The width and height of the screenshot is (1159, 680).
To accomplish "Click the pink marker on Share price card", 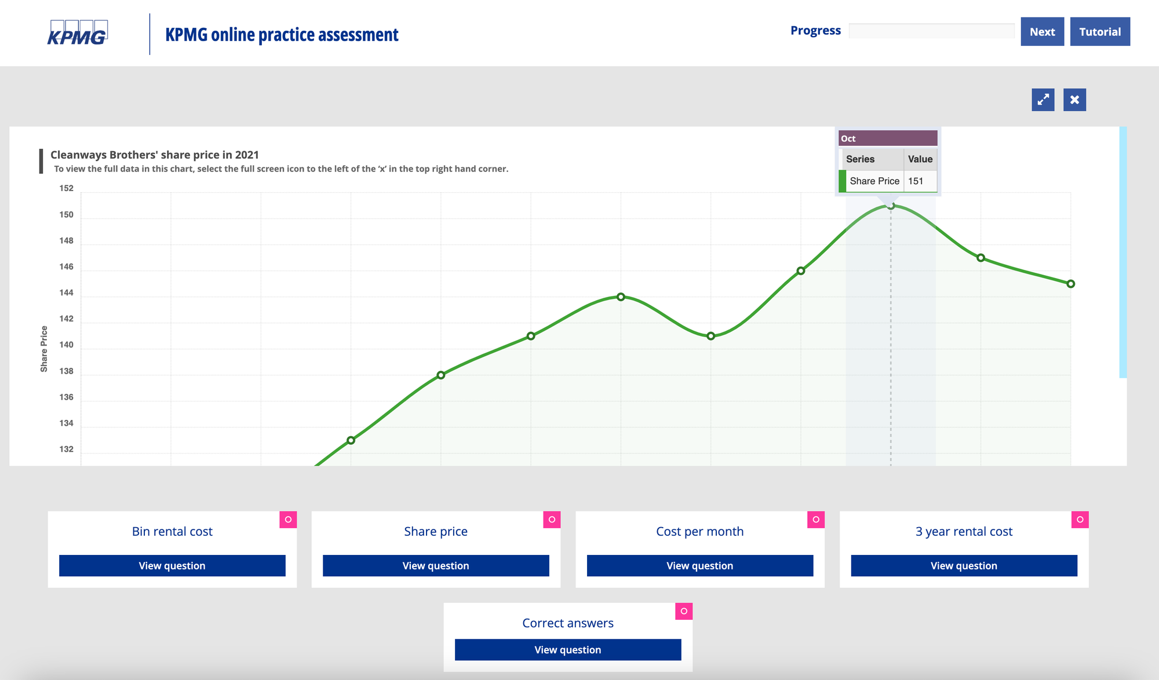I will [552, 520].
